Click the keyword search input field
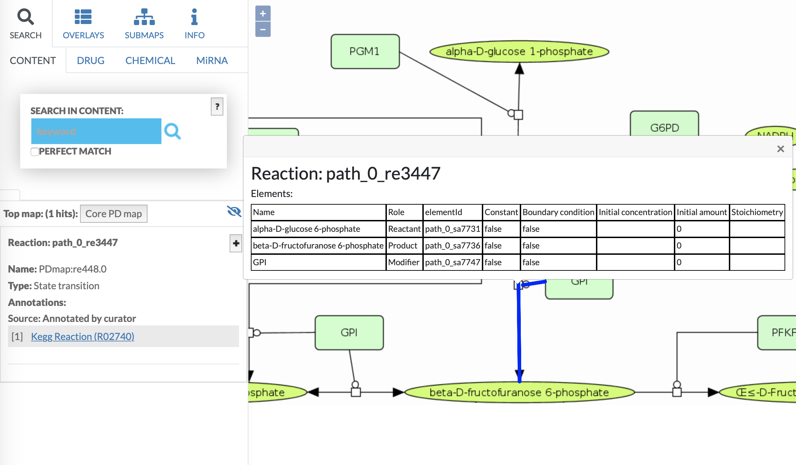 (x=96, y=131)
